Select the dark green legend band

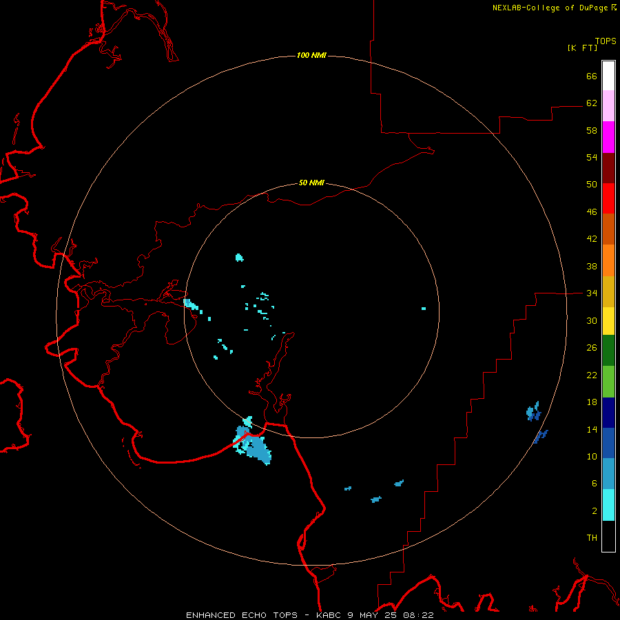[x=608, y=351]
